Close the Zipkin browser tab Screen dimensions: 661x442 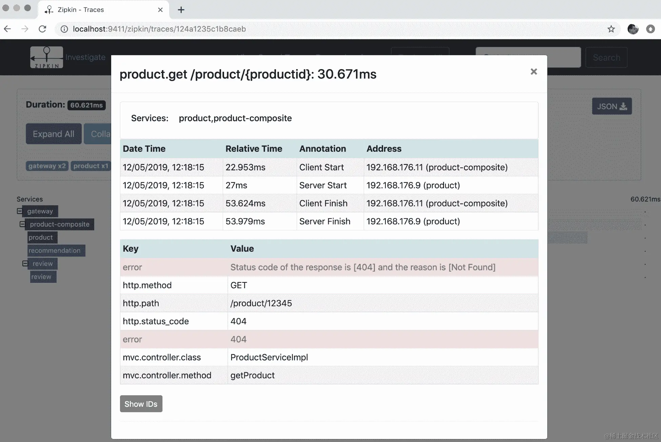(x=160, y=10)
